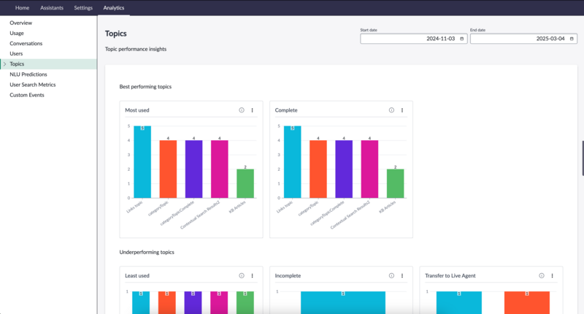
Task: Open Usage analytics page
Action: [17, 33]
